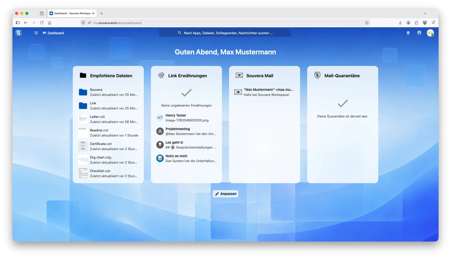Click the Souvera Mail header icon
The height and width of the screenshot is (258, 451).
tap(239, 75)
